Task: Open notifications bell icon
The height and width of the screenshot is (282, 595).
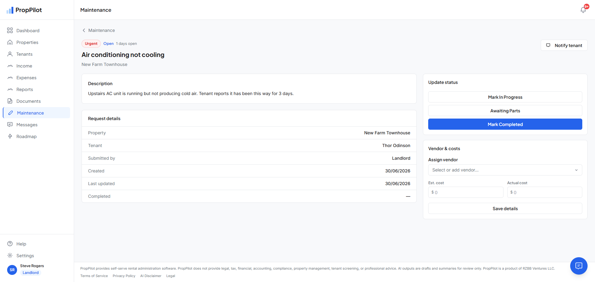Action: coord(583,10)
